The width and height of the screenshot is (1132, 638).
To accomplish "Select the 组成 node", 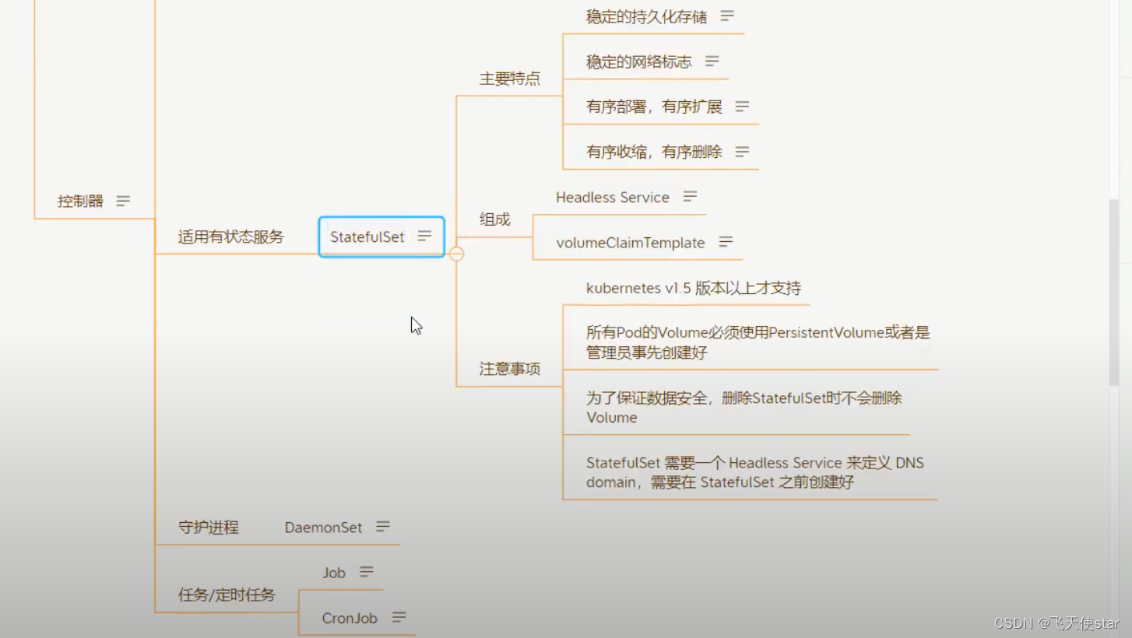I will 494,219.
